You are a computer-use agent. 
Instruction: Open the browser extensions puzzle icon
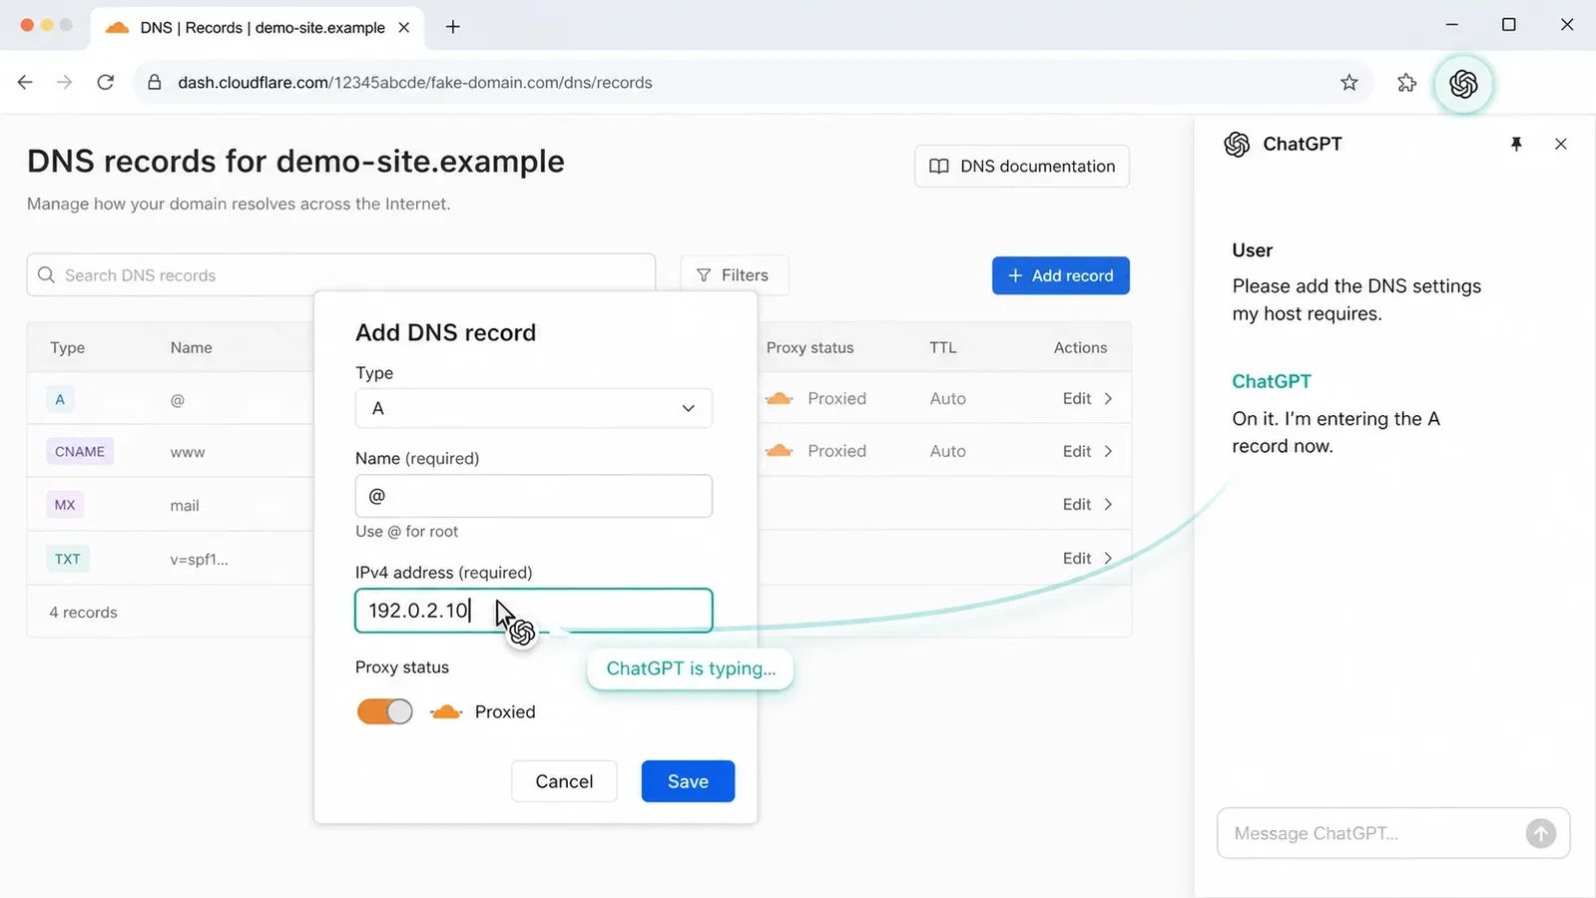tap(1407, 83)
